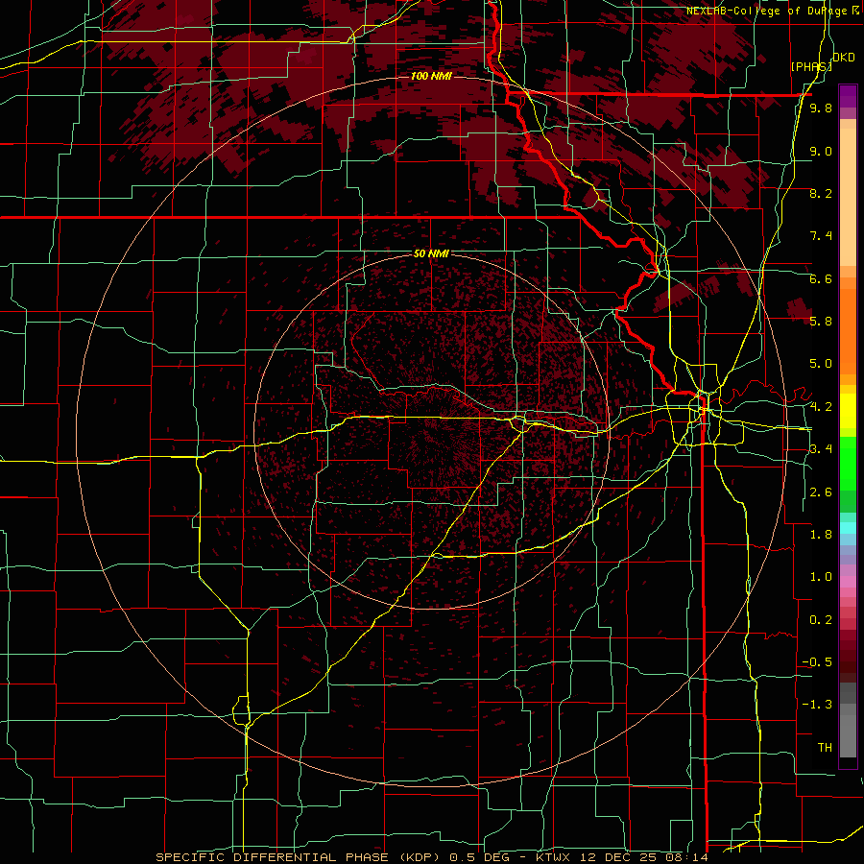Select the 5.8 scale value
Viewport: 864px width, 864px height.
tap(821, 322)
